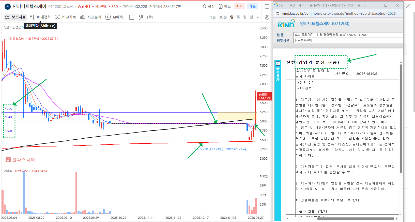Launch the AI예측 prediction feature
Image resolution: width=415 pixels, height=222 pixels.
click(x=114, y=17)
